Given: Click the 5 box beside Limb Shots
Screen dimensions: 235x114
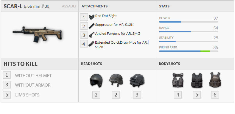Looking at the screenshot, I should (x=7, y=95).
